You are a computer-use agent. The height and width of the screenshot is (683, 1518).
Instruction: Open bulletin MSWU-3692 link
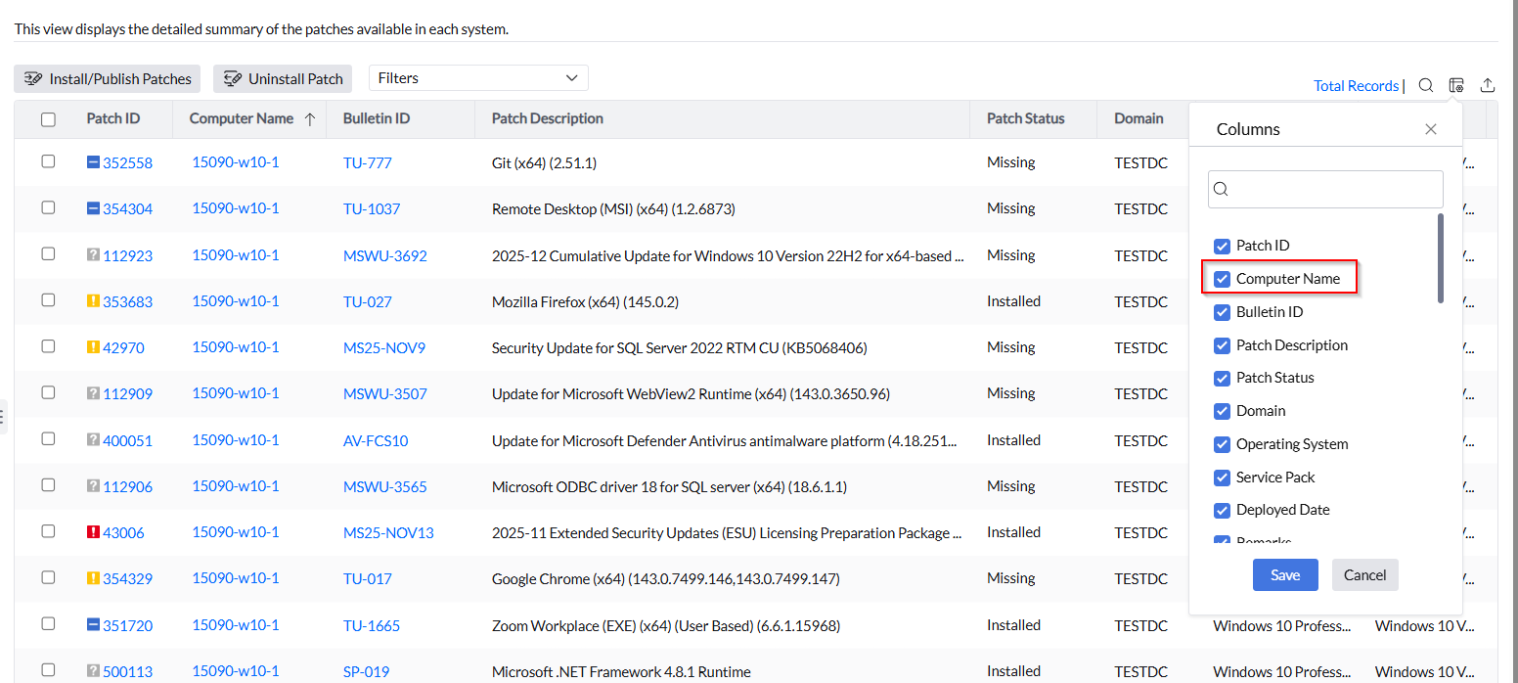point(385,255)
